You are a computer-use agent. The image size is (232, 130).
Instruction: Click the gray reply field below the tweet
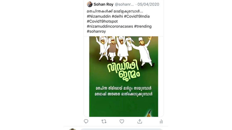[121, 129]
